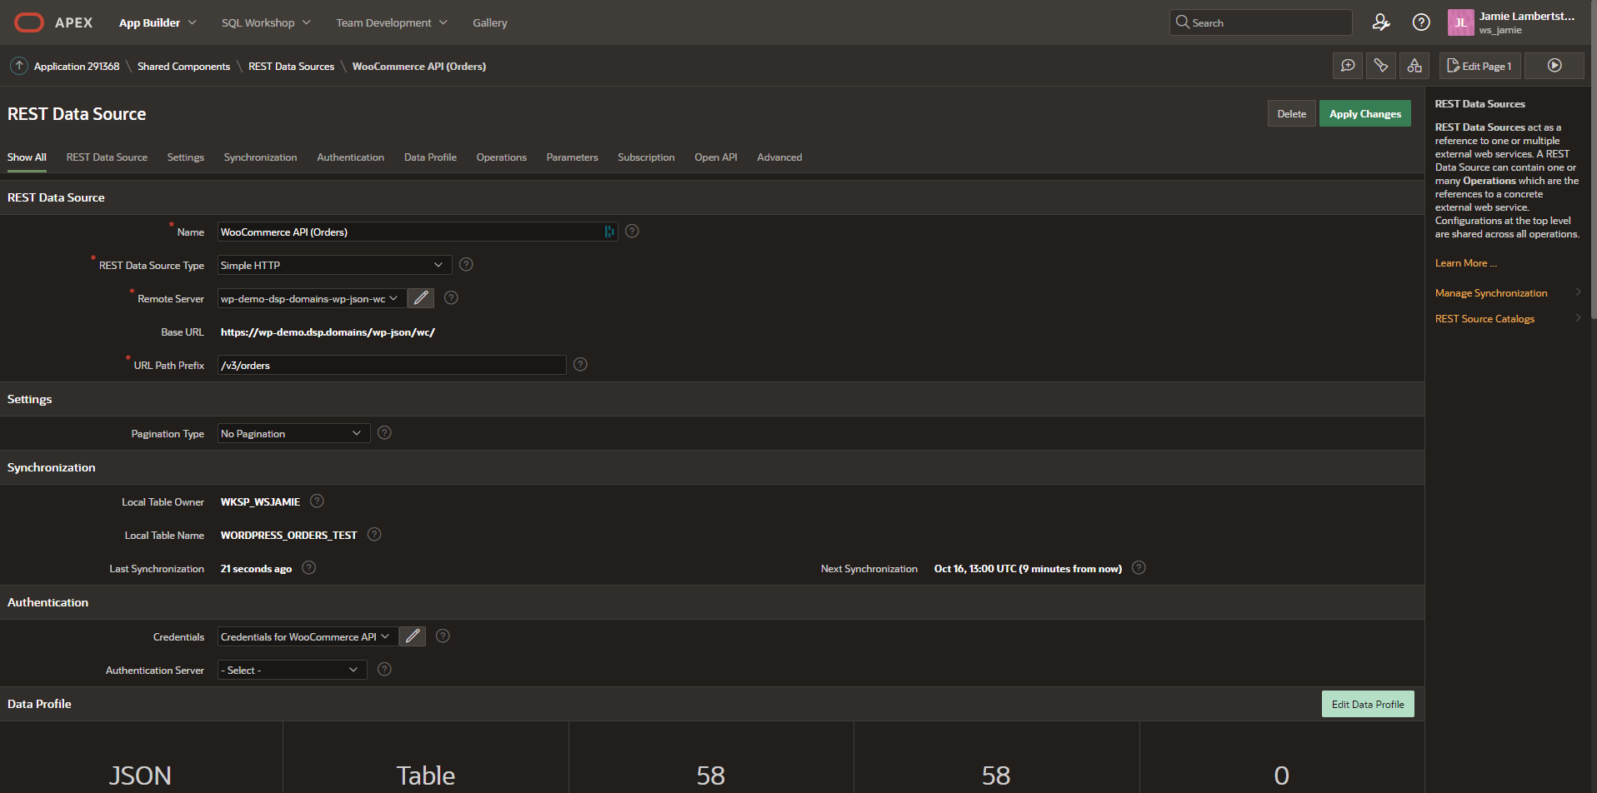Go to REST Data Sources breadcrumb
Image resolution: width=1597 pixels, height=793 pixels.
[x=291, y=66]
